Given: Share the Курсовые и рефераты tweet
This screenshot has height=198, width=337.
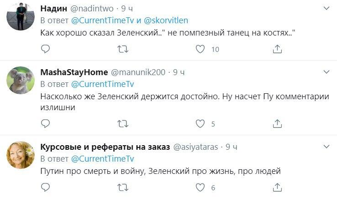Looking at the screenshot, I should coord(277,187).
